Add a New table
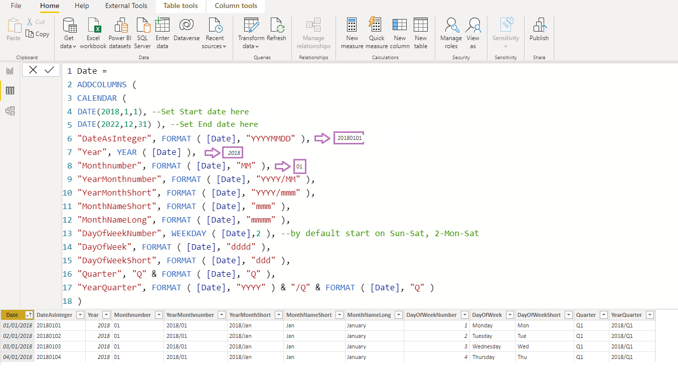Image resolution: width=678 pixels, height=369 pixels. coord(421,33)
